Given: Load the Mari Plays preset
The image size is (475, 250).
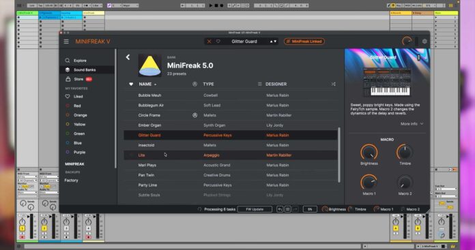Looking at the screenshot, I should (x=231, y=165).
